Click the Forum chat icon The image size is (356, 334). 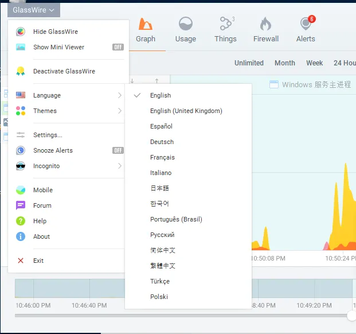coord(21,205)
